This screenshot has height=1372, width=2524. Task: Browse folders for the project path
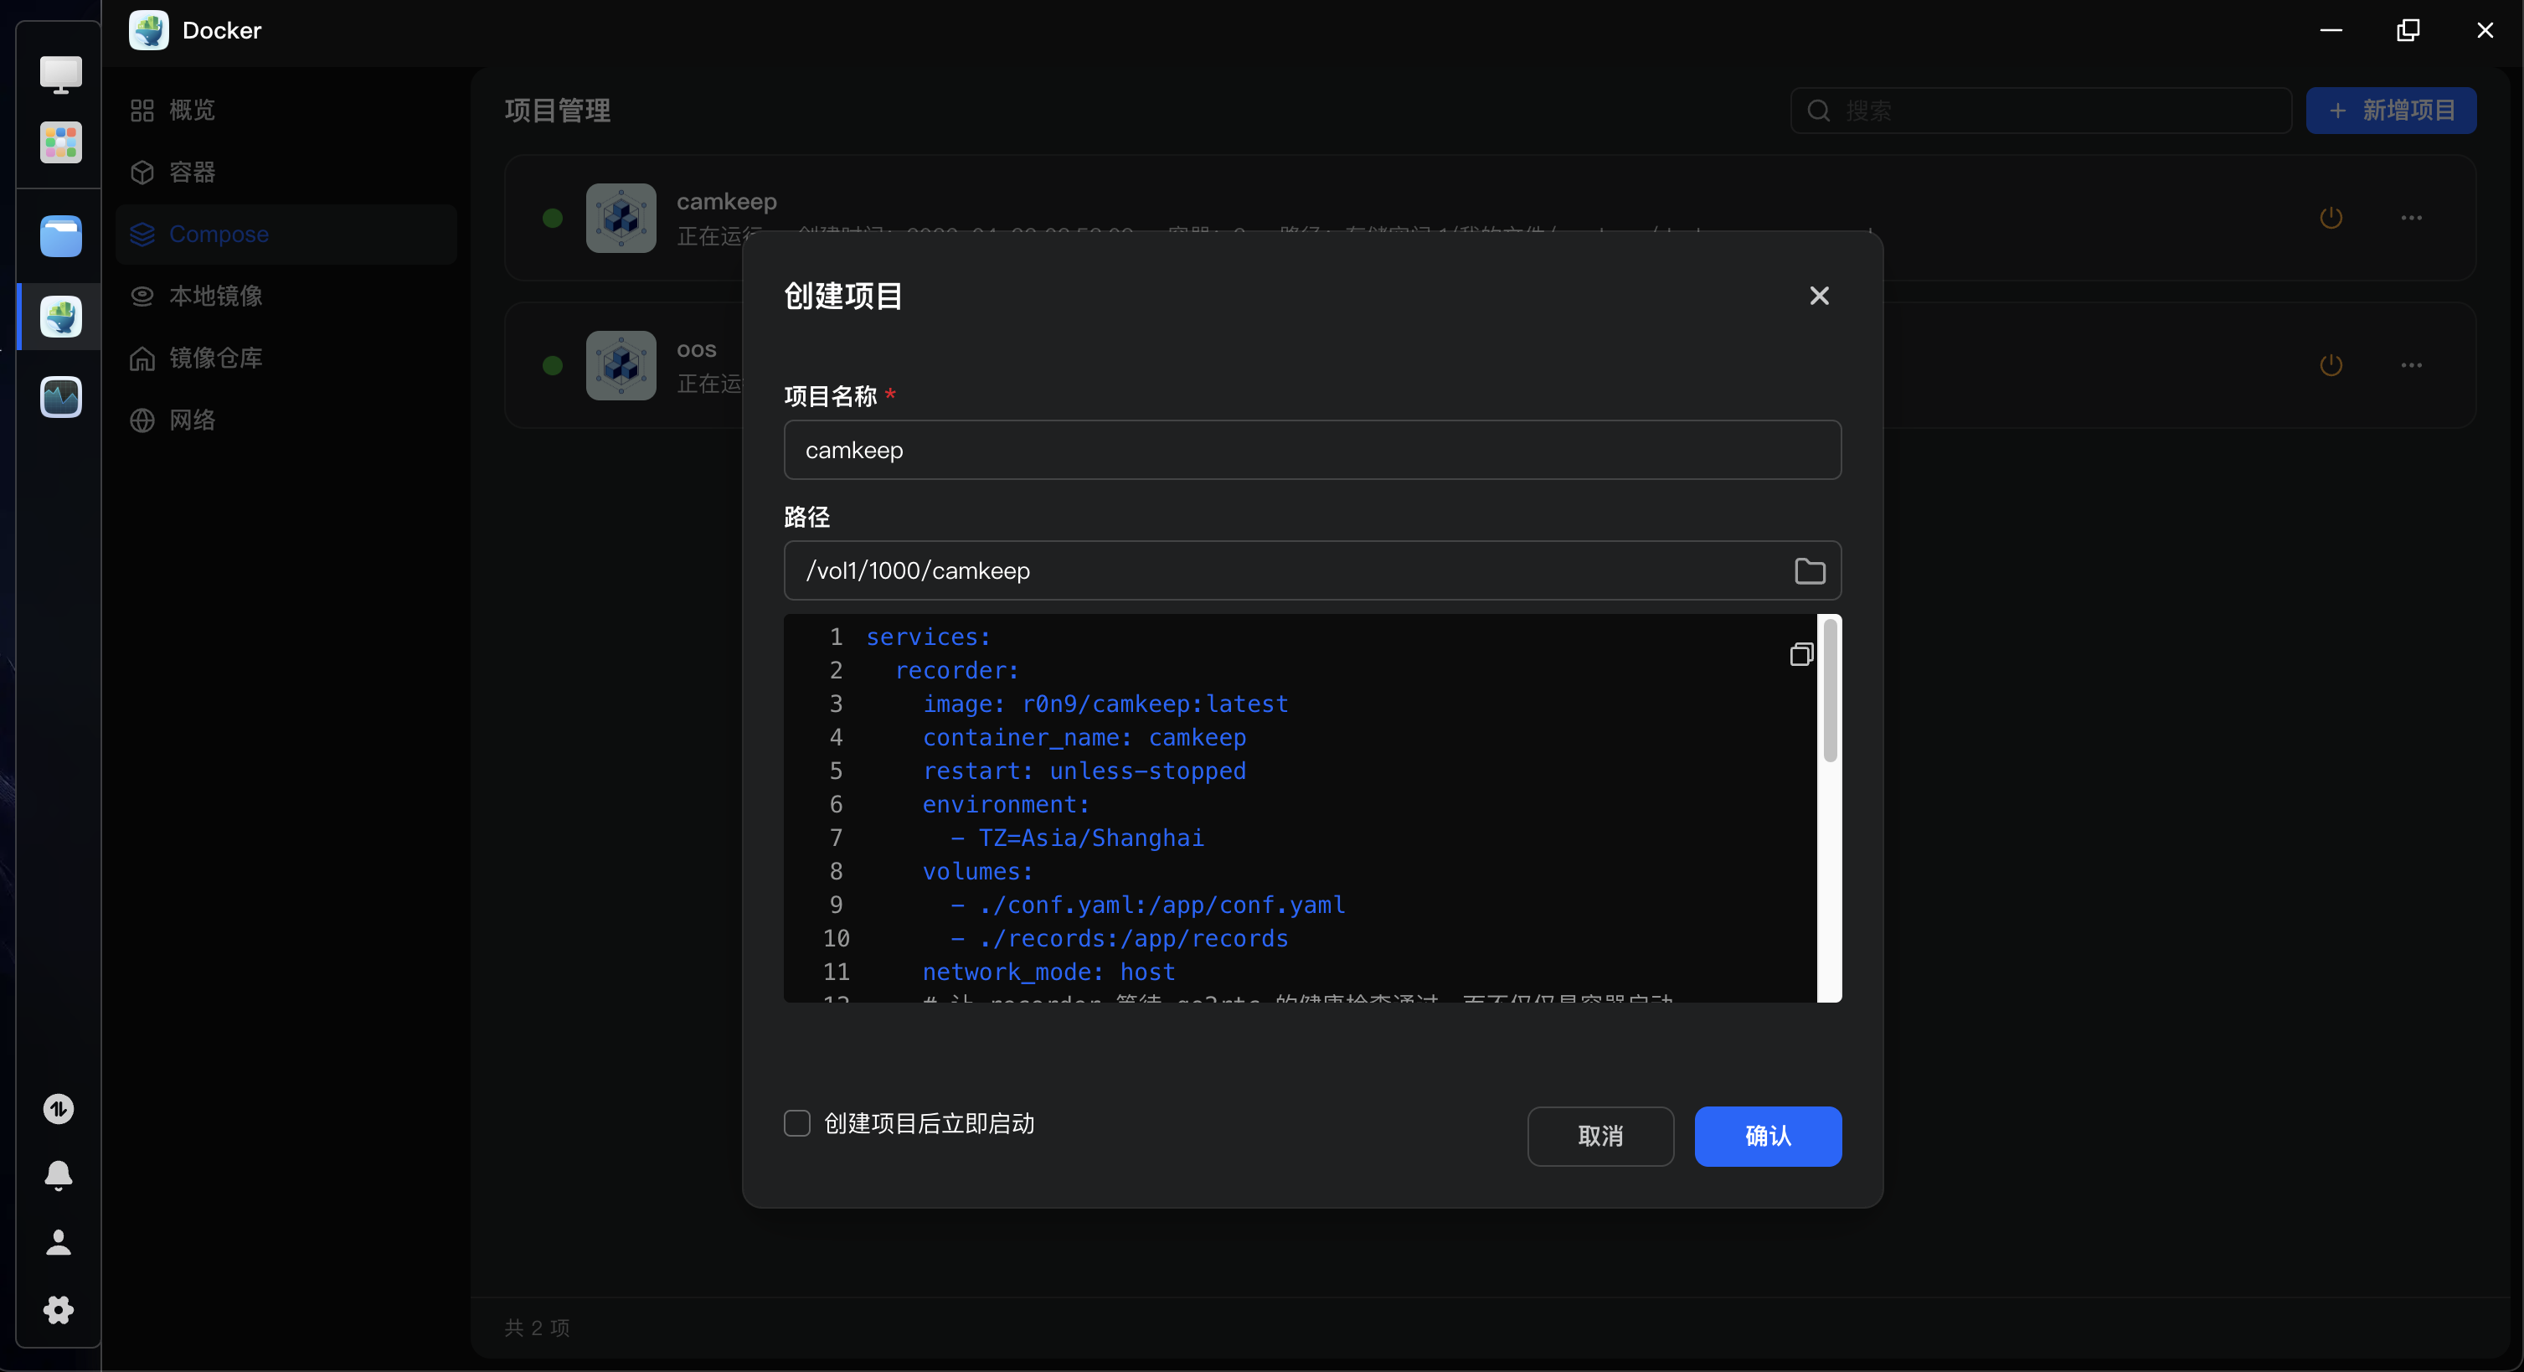pos(1810,570)
